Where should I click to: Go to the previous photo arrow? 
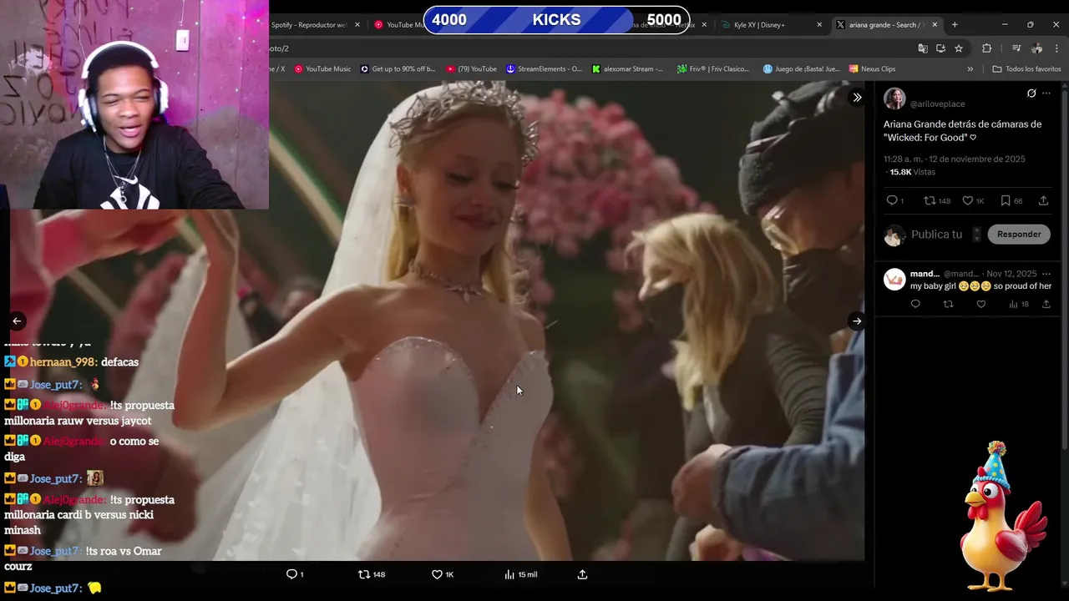pyautogui.click(x=17, y=321)
